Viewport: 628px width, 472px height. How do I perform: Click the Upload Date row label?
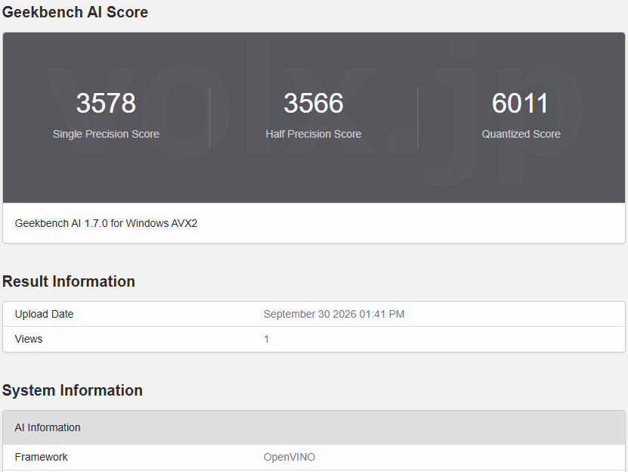pyautogui.click(x=44, y=314)
